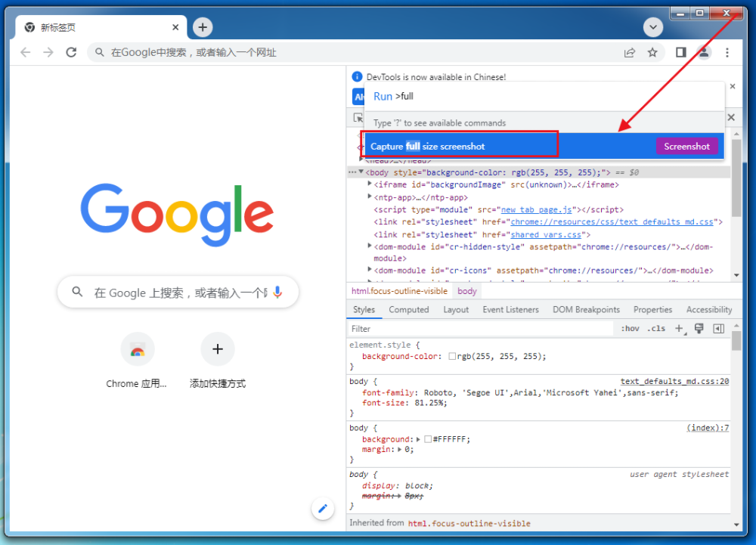Expand the dom-module cr-icons node
The height and width of the screenshot is (545, 756).
(x=370, y=270)
